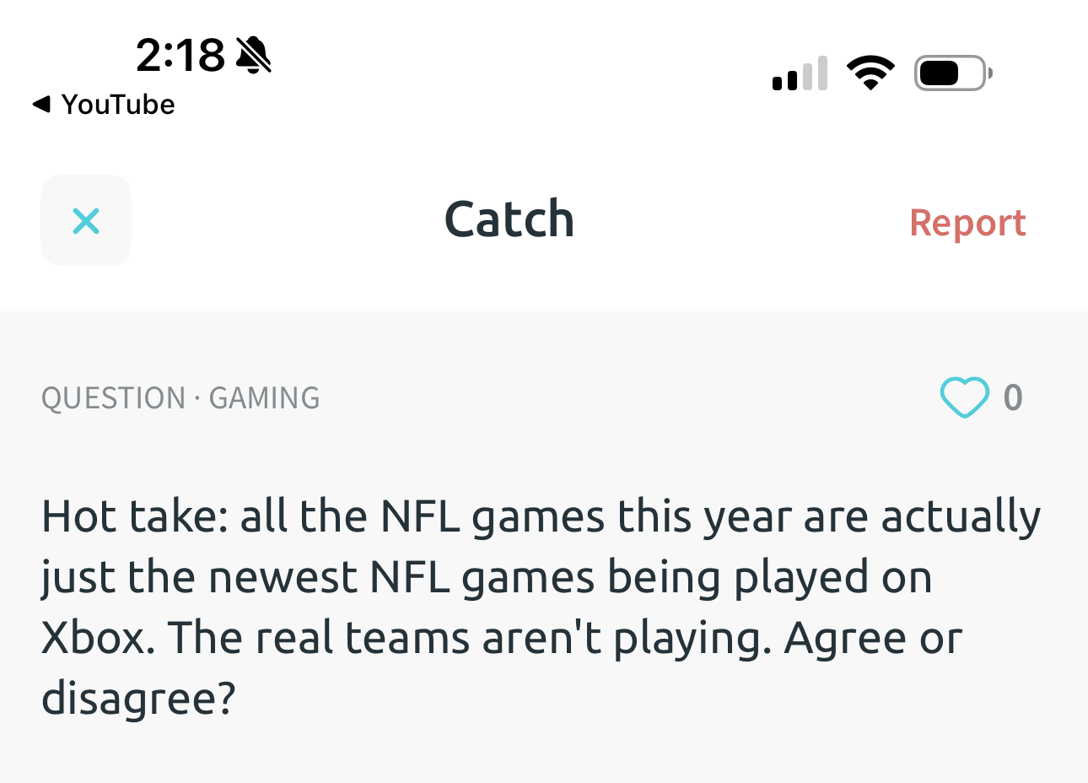
Task: Tap the back arrow beside YouTube
Action: 41,105
